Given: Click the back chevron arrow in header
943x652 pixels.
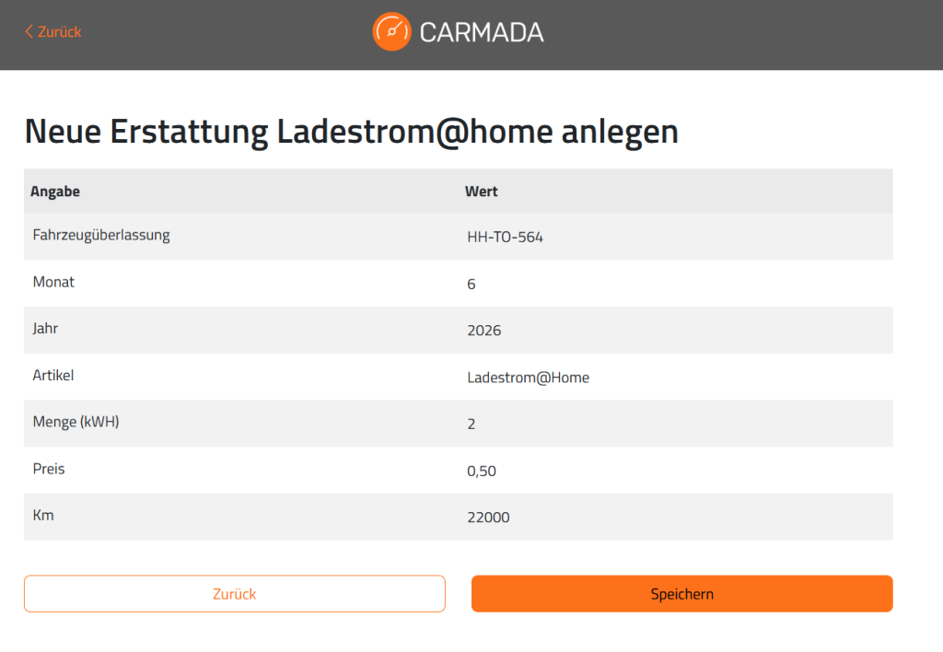Looking at the screenshot, I should [29, 32].
